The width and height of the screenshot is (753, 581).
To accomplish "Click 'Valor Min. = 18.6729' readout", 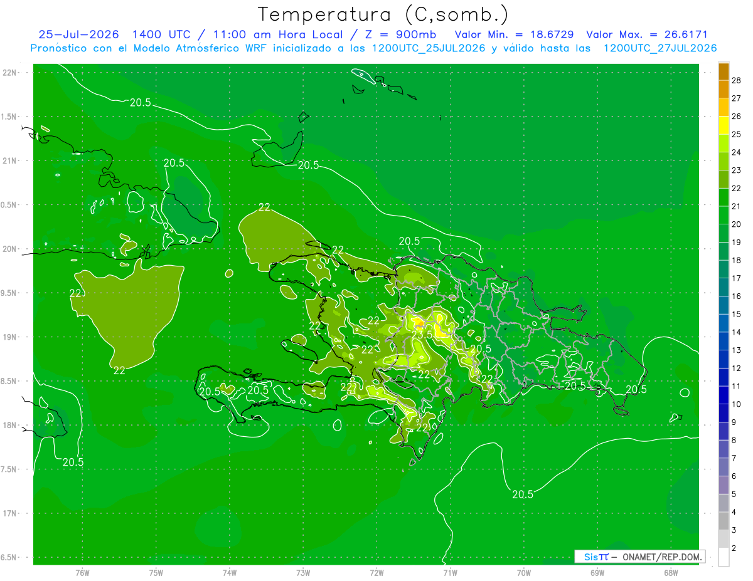I will 514,34.
